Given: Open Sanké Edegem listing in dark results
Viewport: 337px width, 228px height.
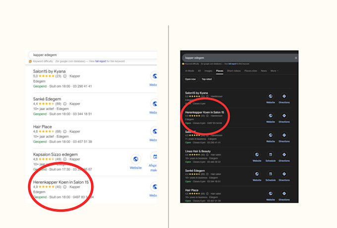Looking at the screenshot, I should 195,171.
